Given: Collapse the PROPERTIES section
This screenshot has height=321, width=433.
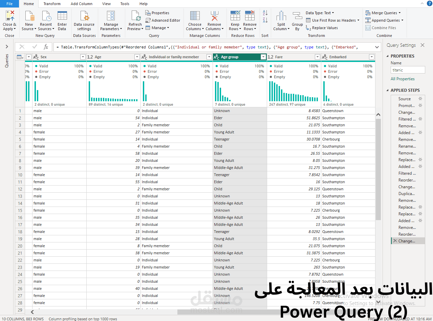Looking at the screenshot, I should pos(388,56).
